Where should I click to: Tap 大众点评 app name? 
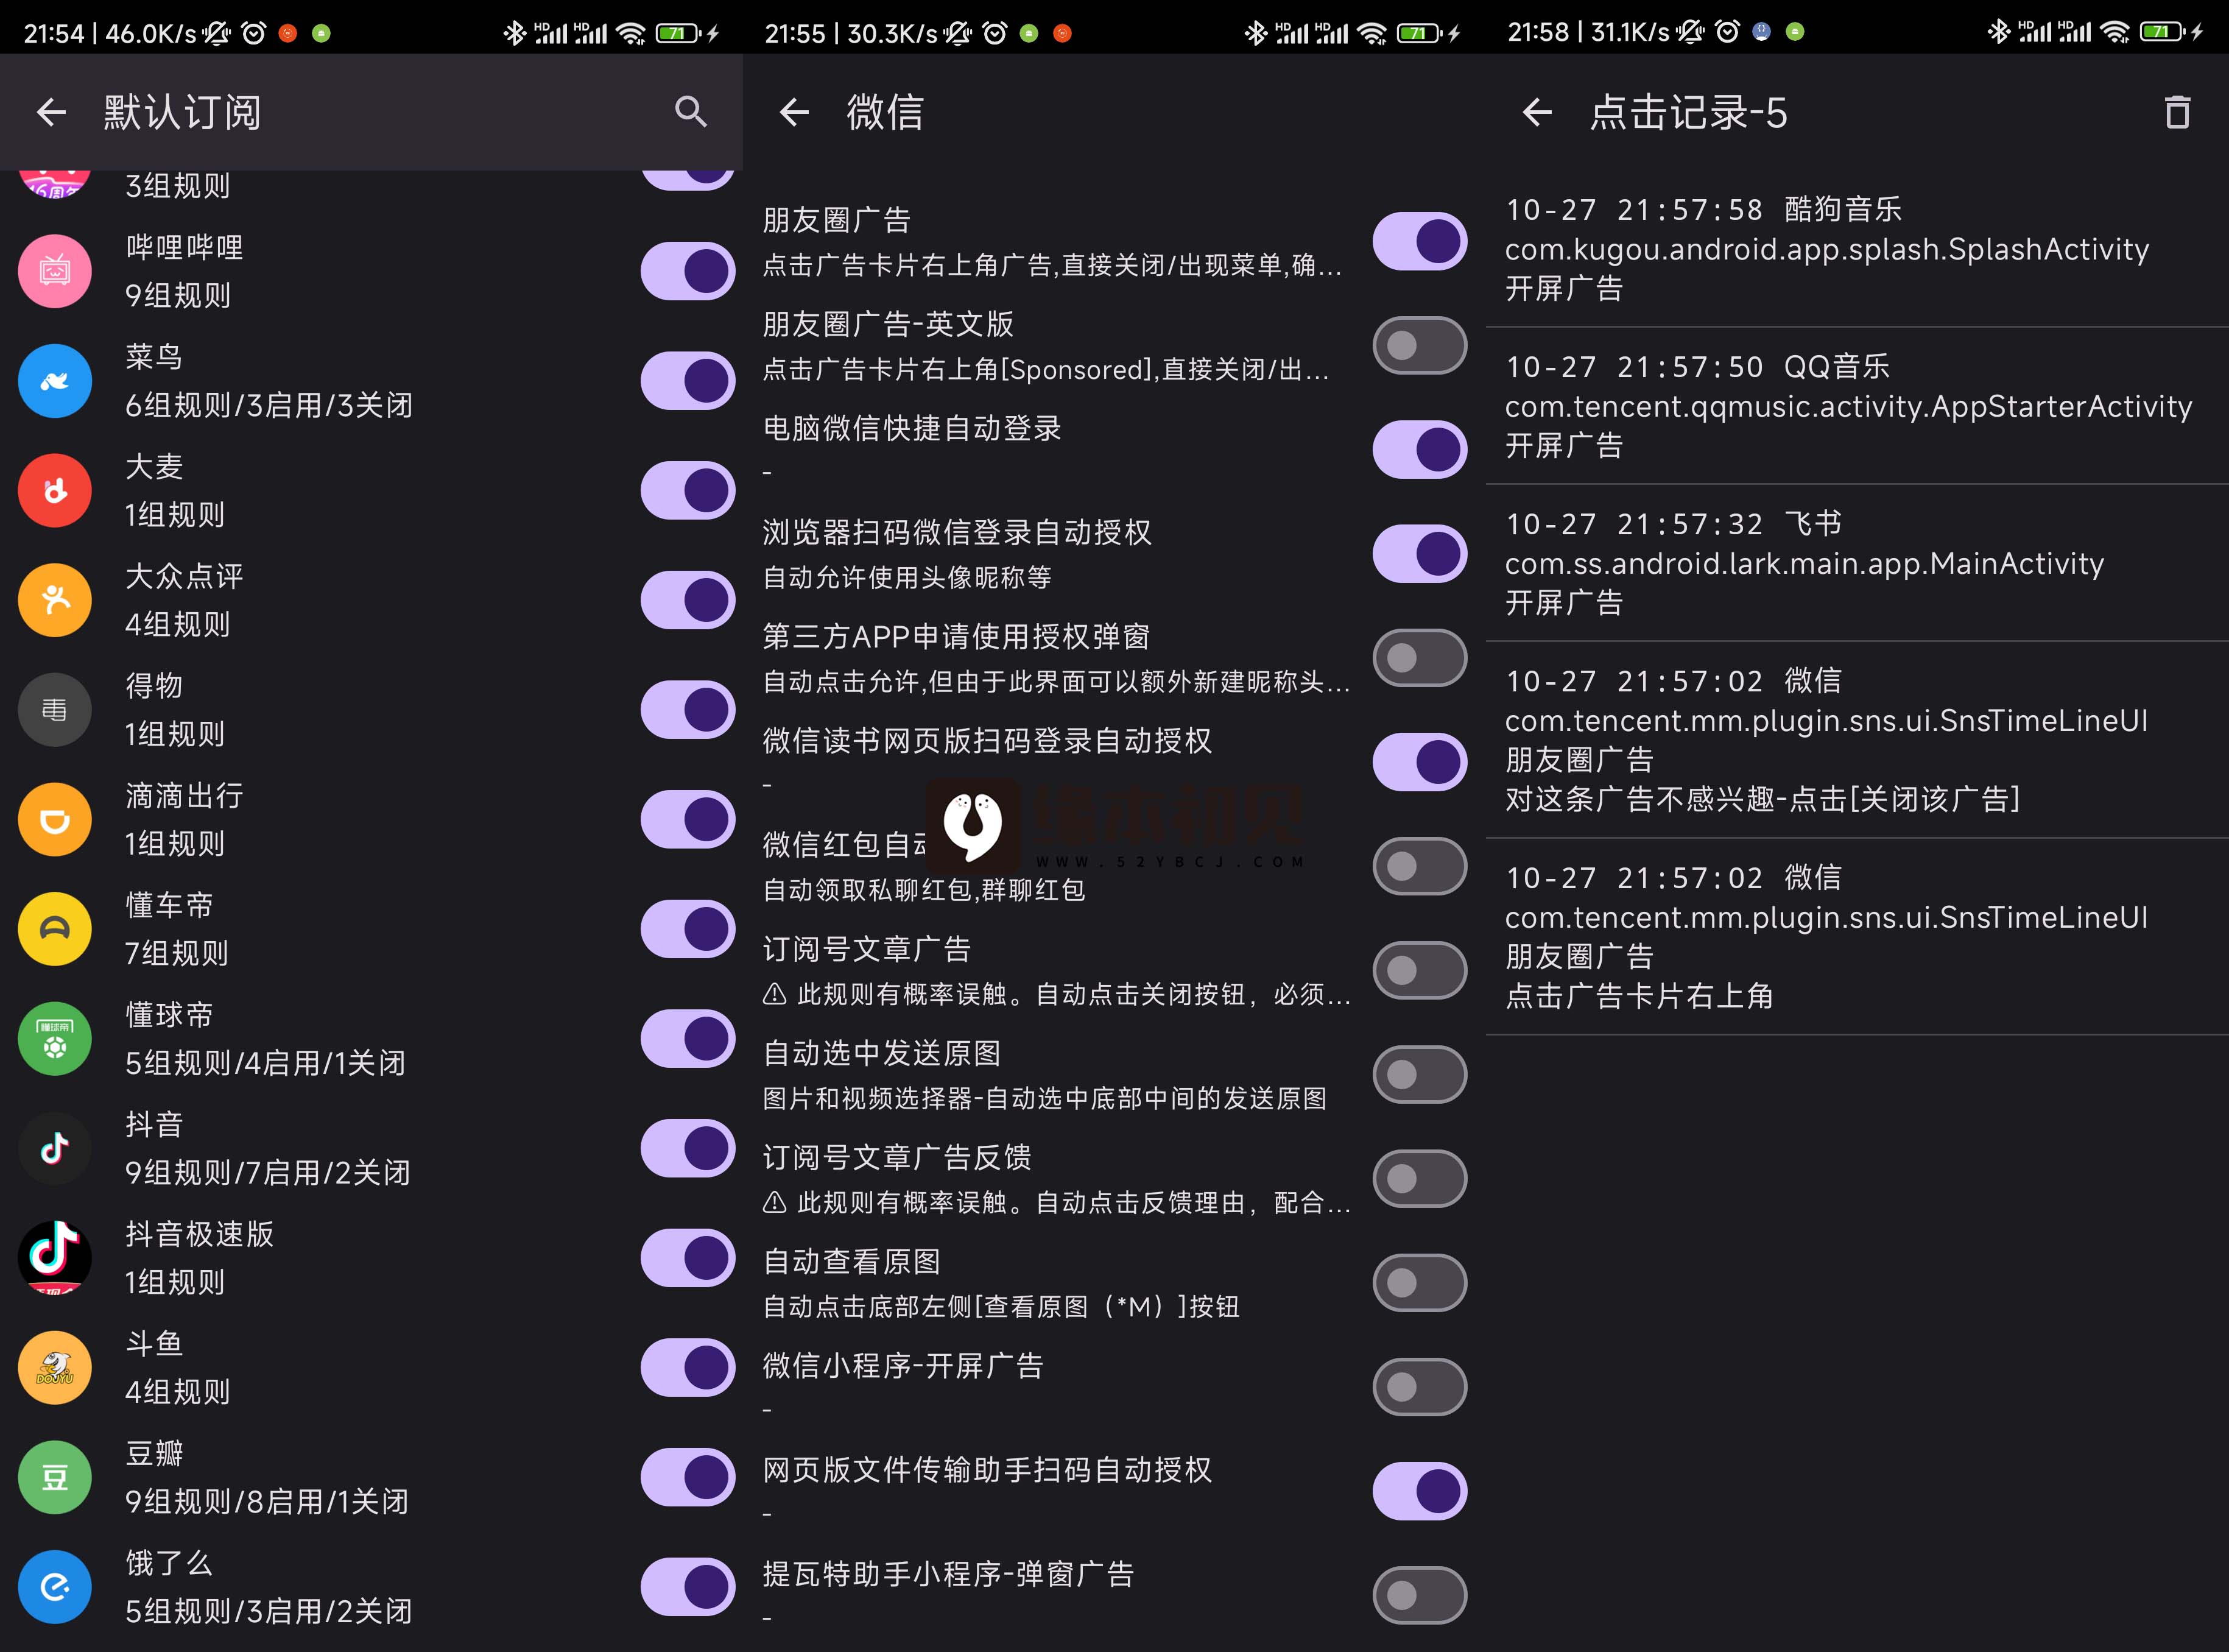(x=185, y=576)
